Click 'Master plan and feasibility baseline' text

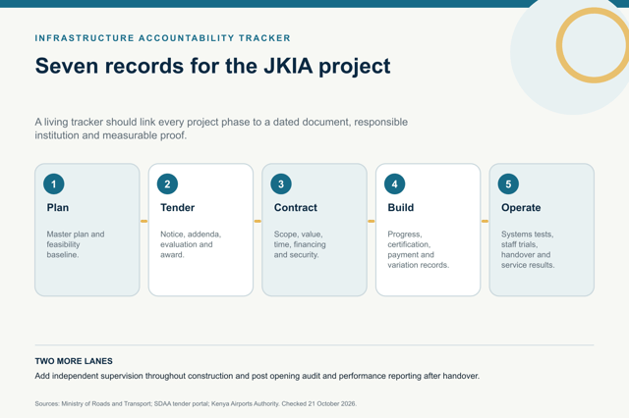(x=76, y=244)
